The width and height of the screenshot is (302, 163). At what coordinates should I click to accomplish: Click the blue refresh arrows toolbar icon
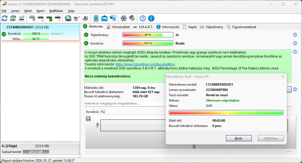click(x=5, y=19)
